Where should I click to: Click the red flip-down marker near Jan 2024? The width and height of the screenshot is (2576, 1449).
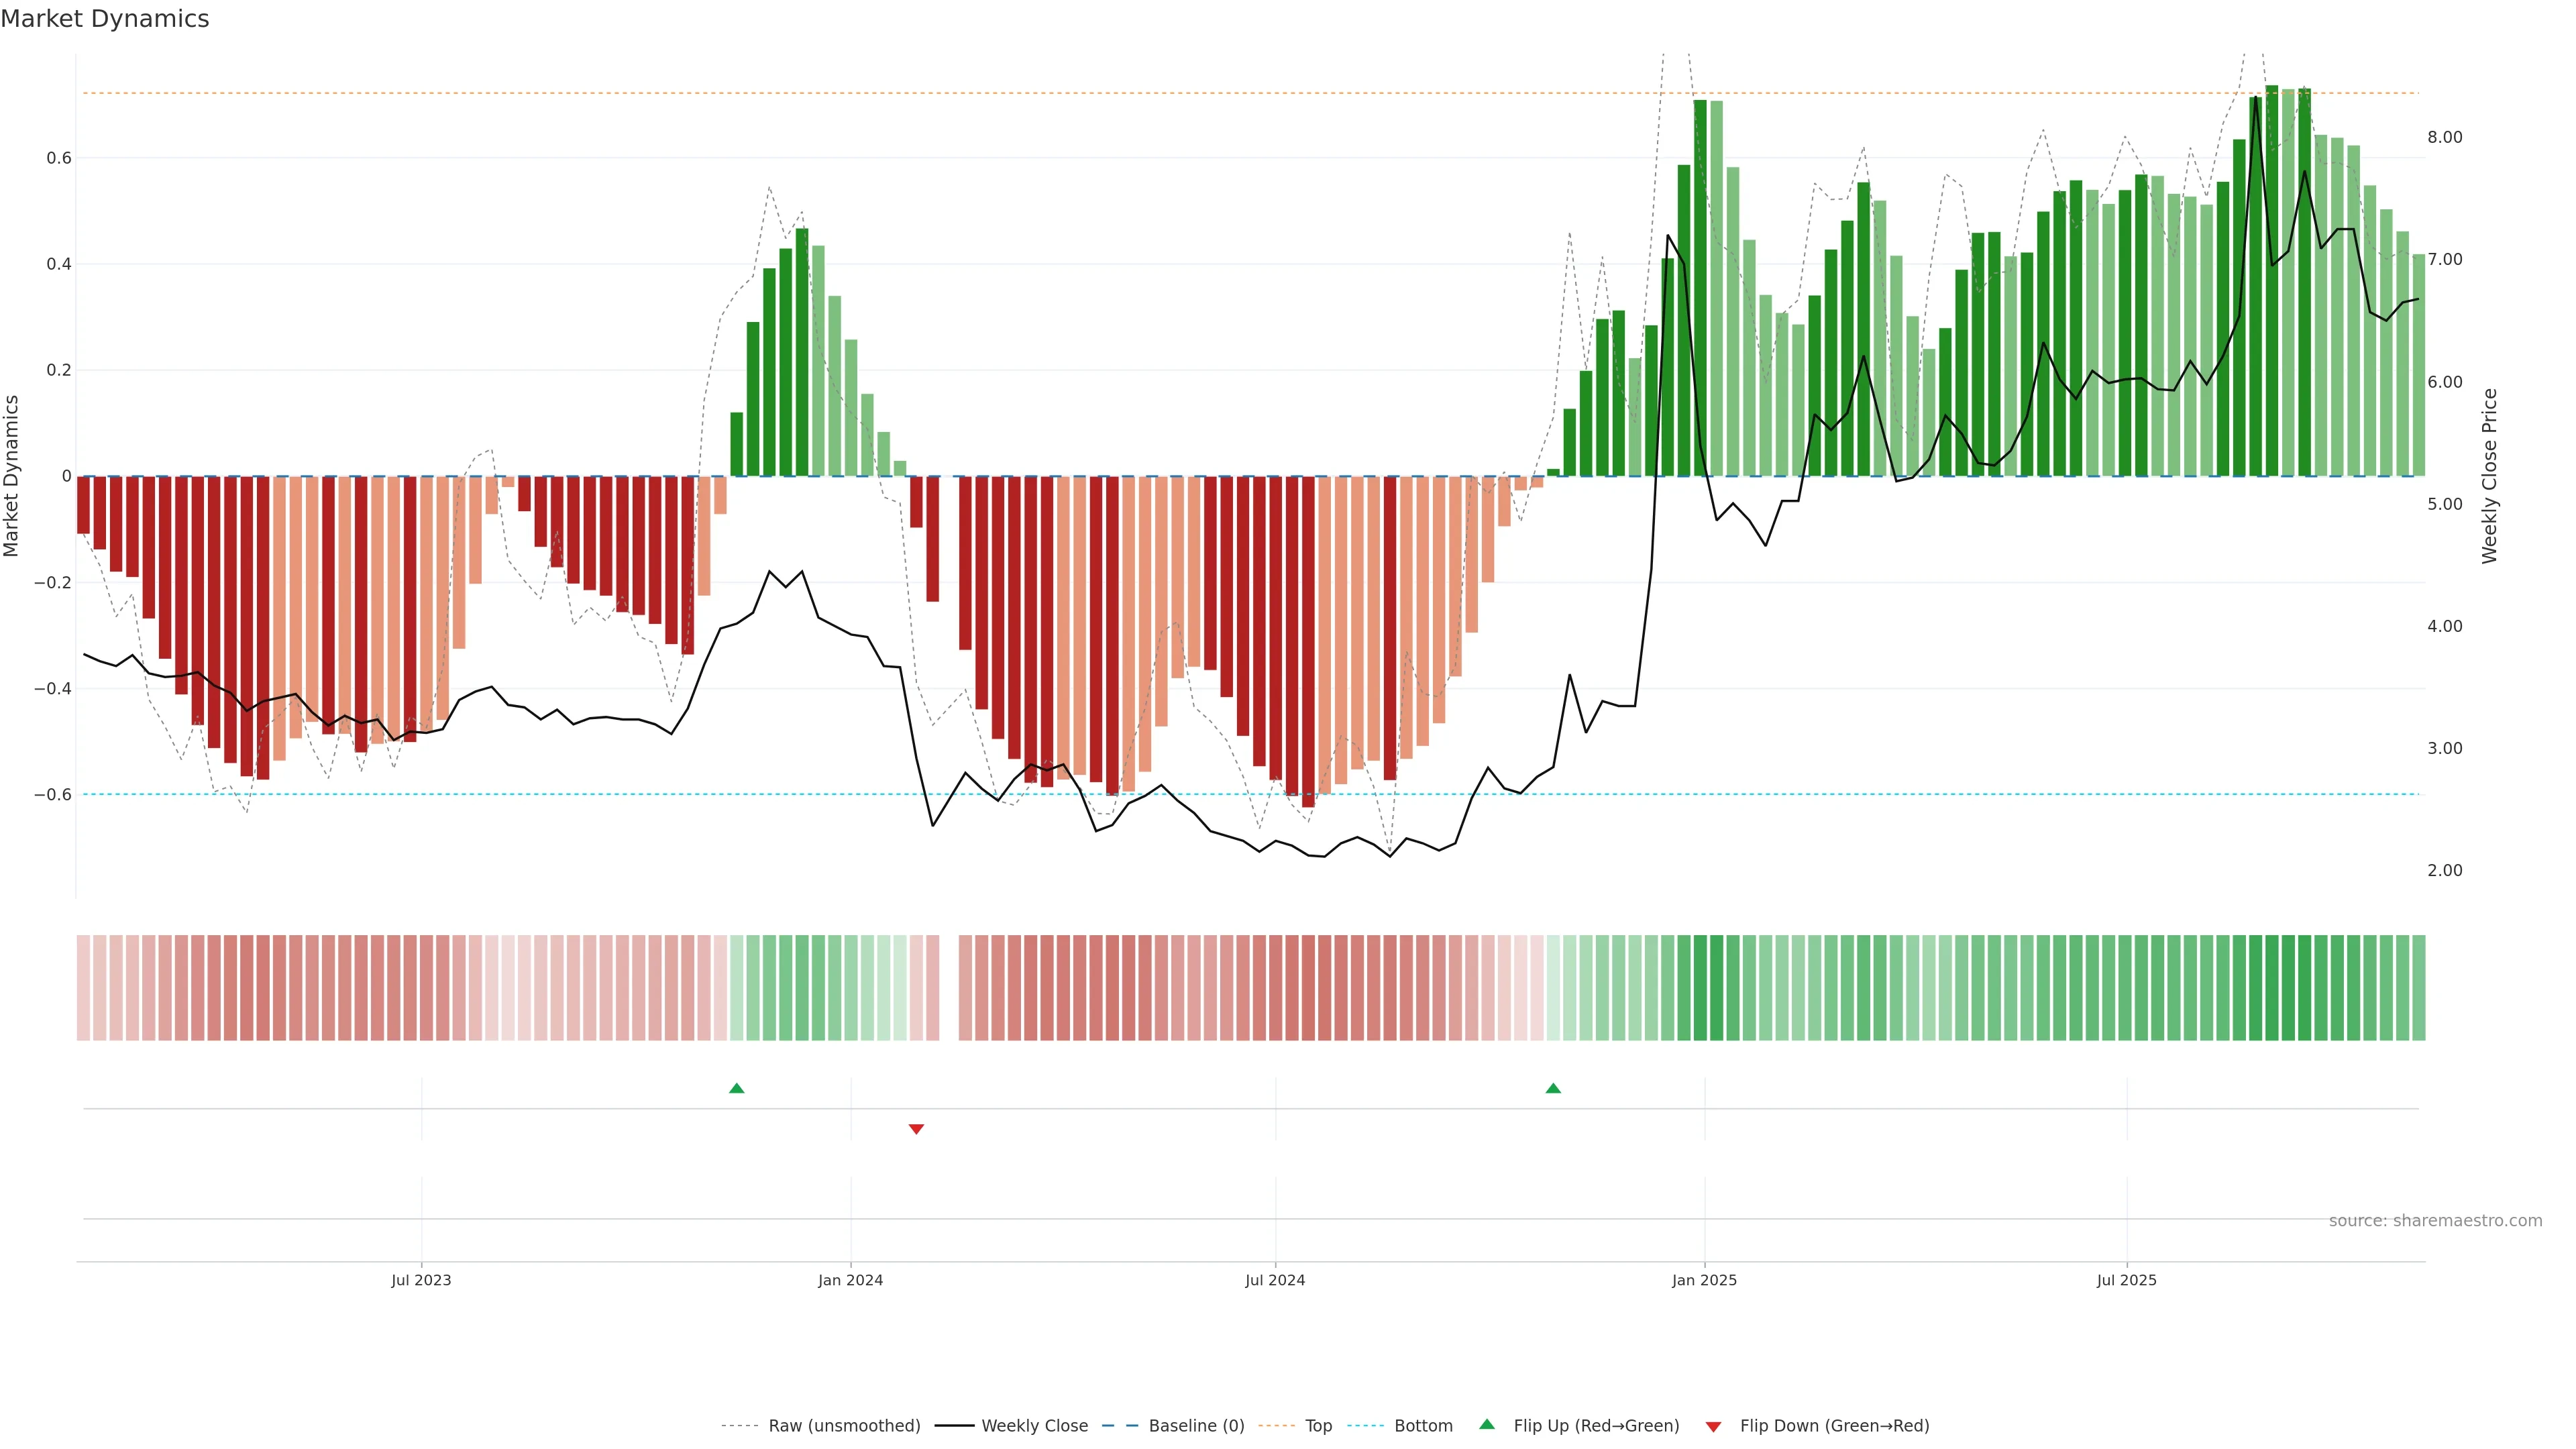(x=916, y=1129)
